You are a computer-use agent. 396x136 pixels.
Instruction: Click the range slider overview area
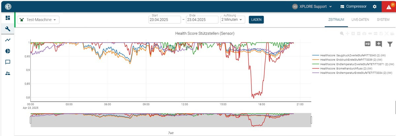(x=171, y=120)
